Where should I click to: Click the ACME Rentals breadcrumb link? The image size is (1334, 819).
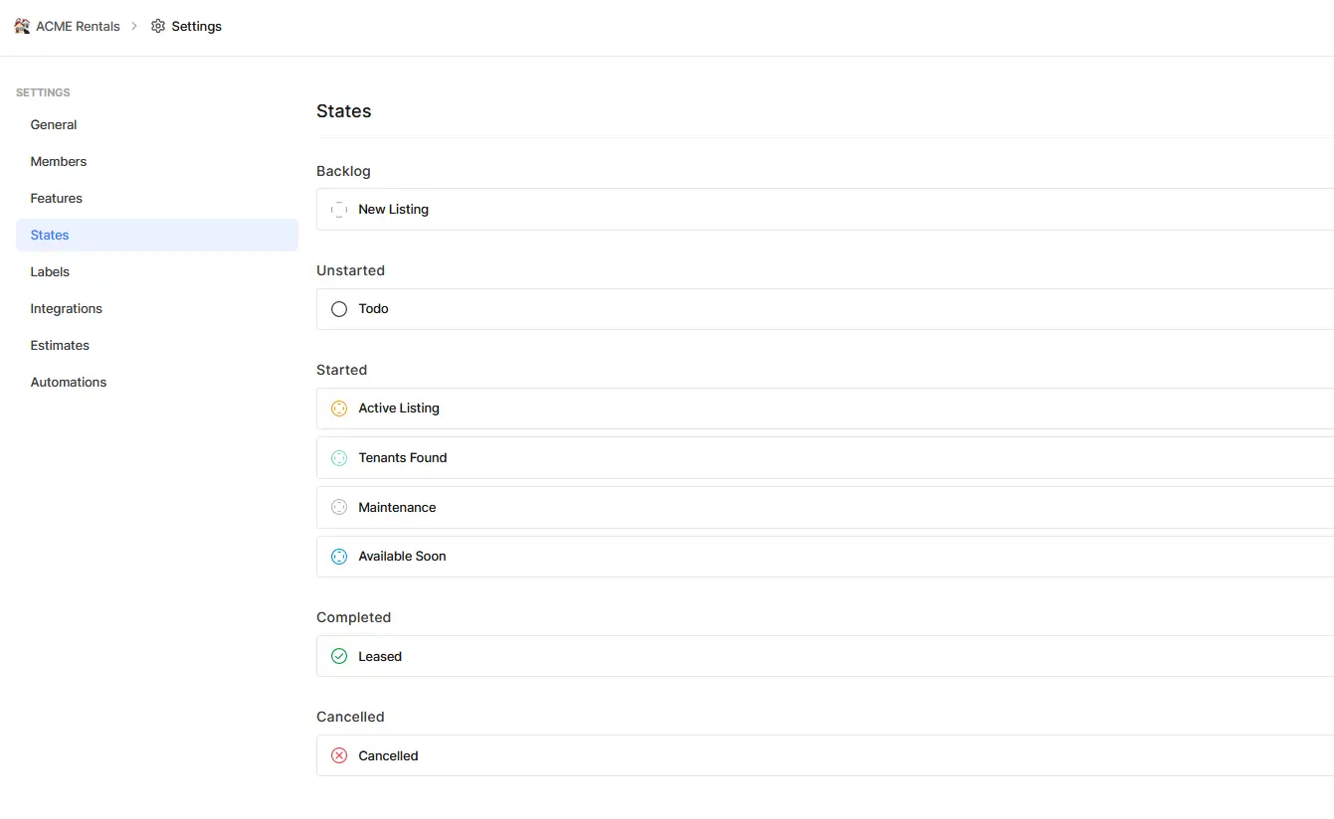tap(77, 26)
